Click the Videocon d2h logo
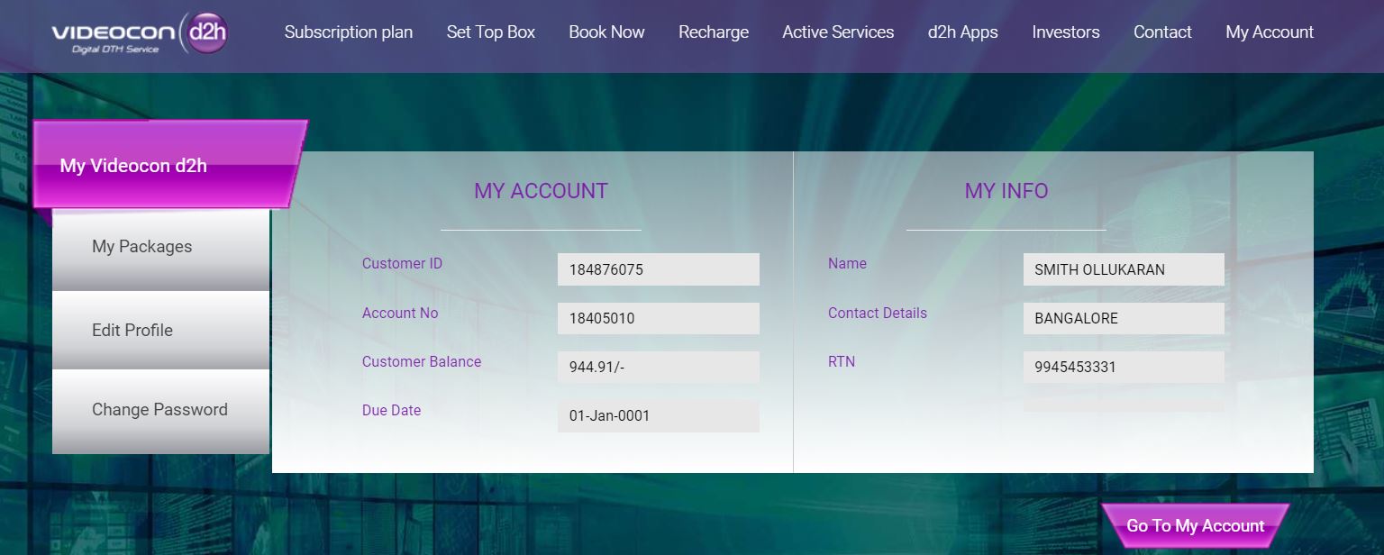The height and width of the screenshot is (555, 1384). [x=140, y=34]
